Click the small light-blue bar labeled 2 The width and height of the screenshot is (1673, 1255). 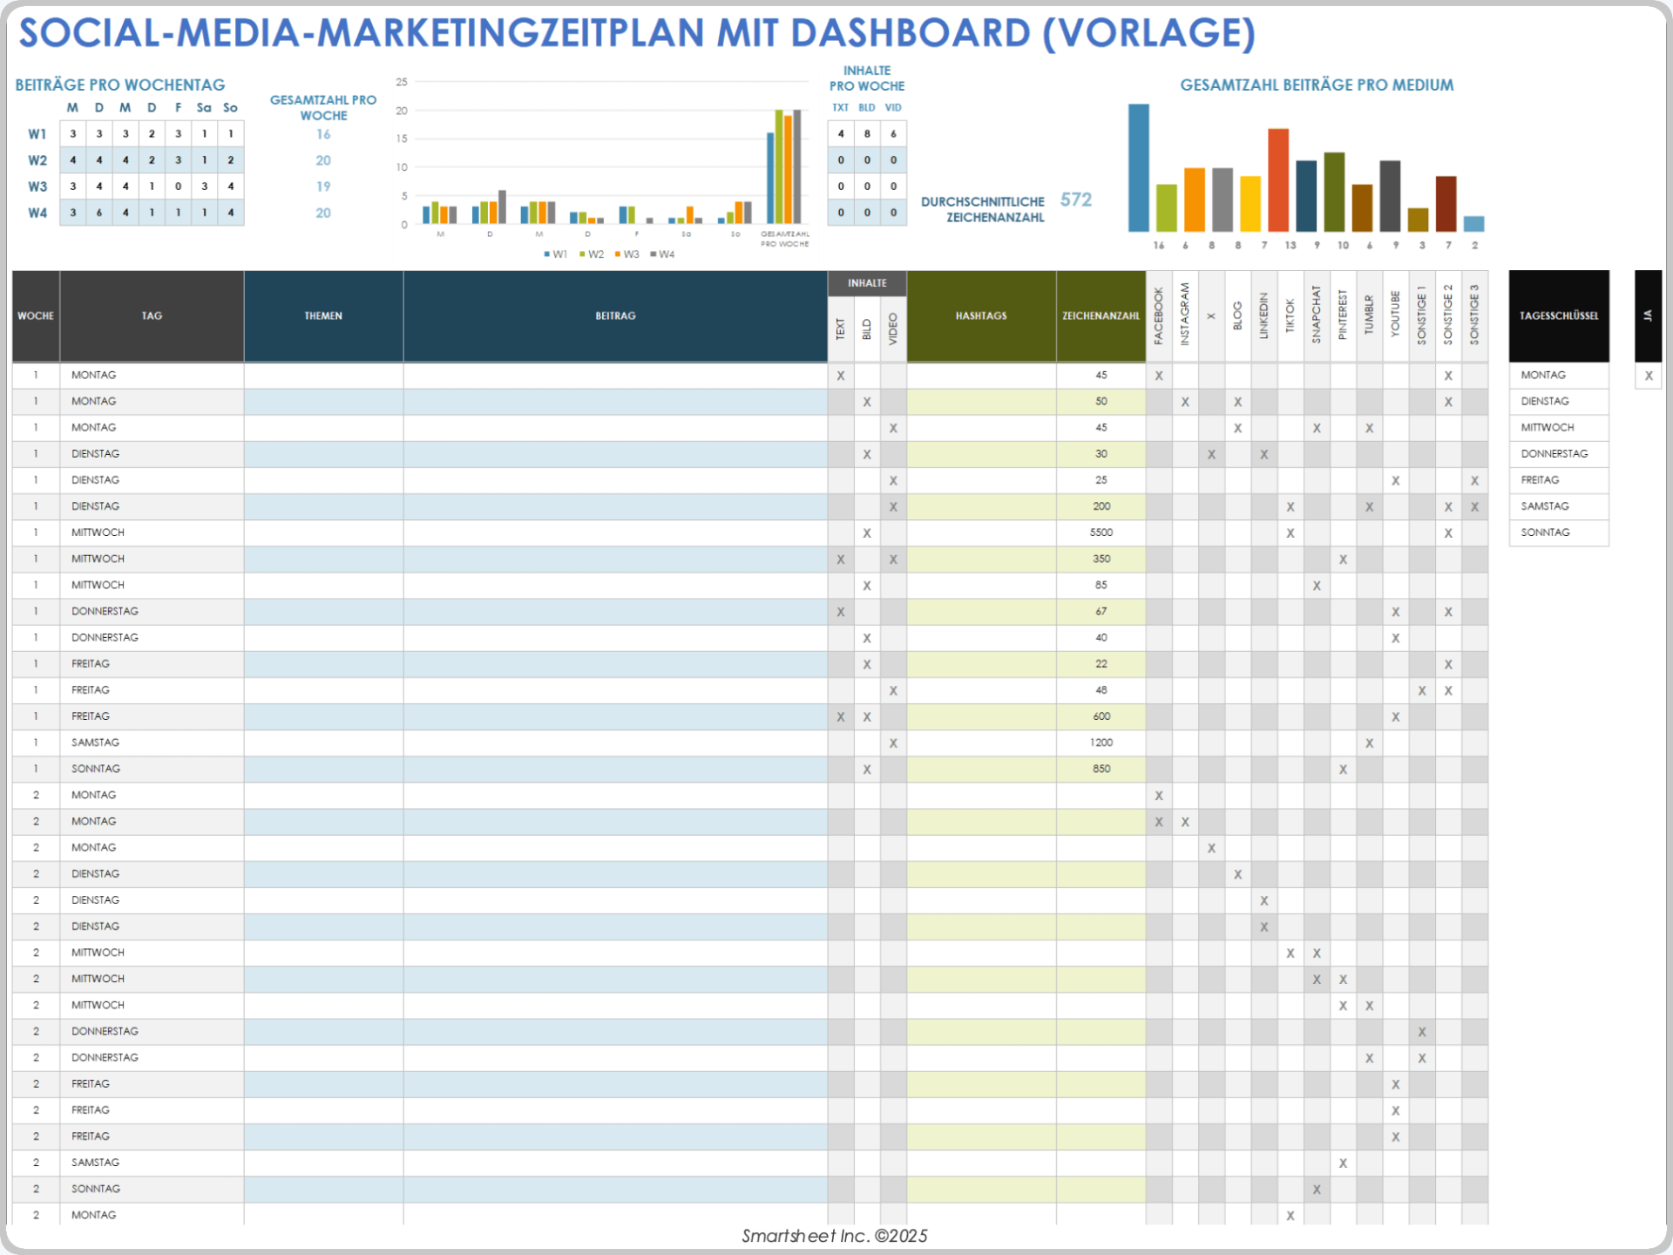[x=1473, y=224]
